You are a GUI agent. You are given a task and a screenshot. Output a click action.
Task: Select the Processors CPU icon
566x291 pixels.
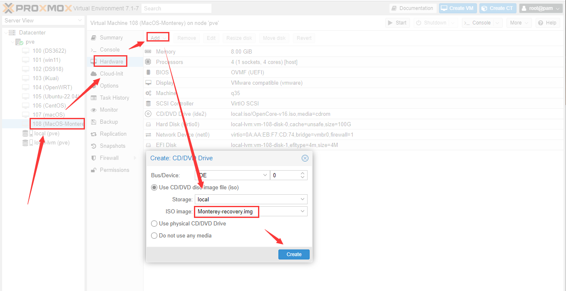148,62
